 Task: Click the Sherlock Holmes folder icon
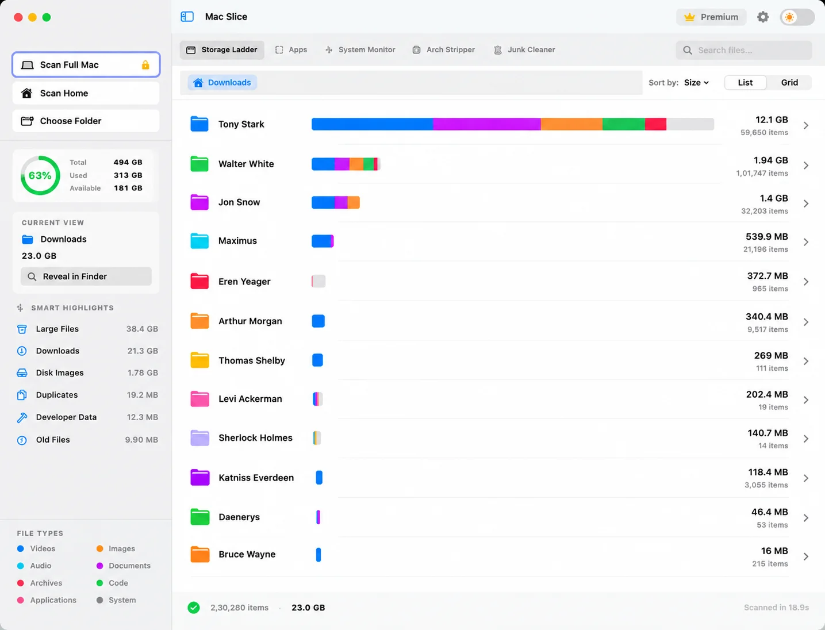199,438
